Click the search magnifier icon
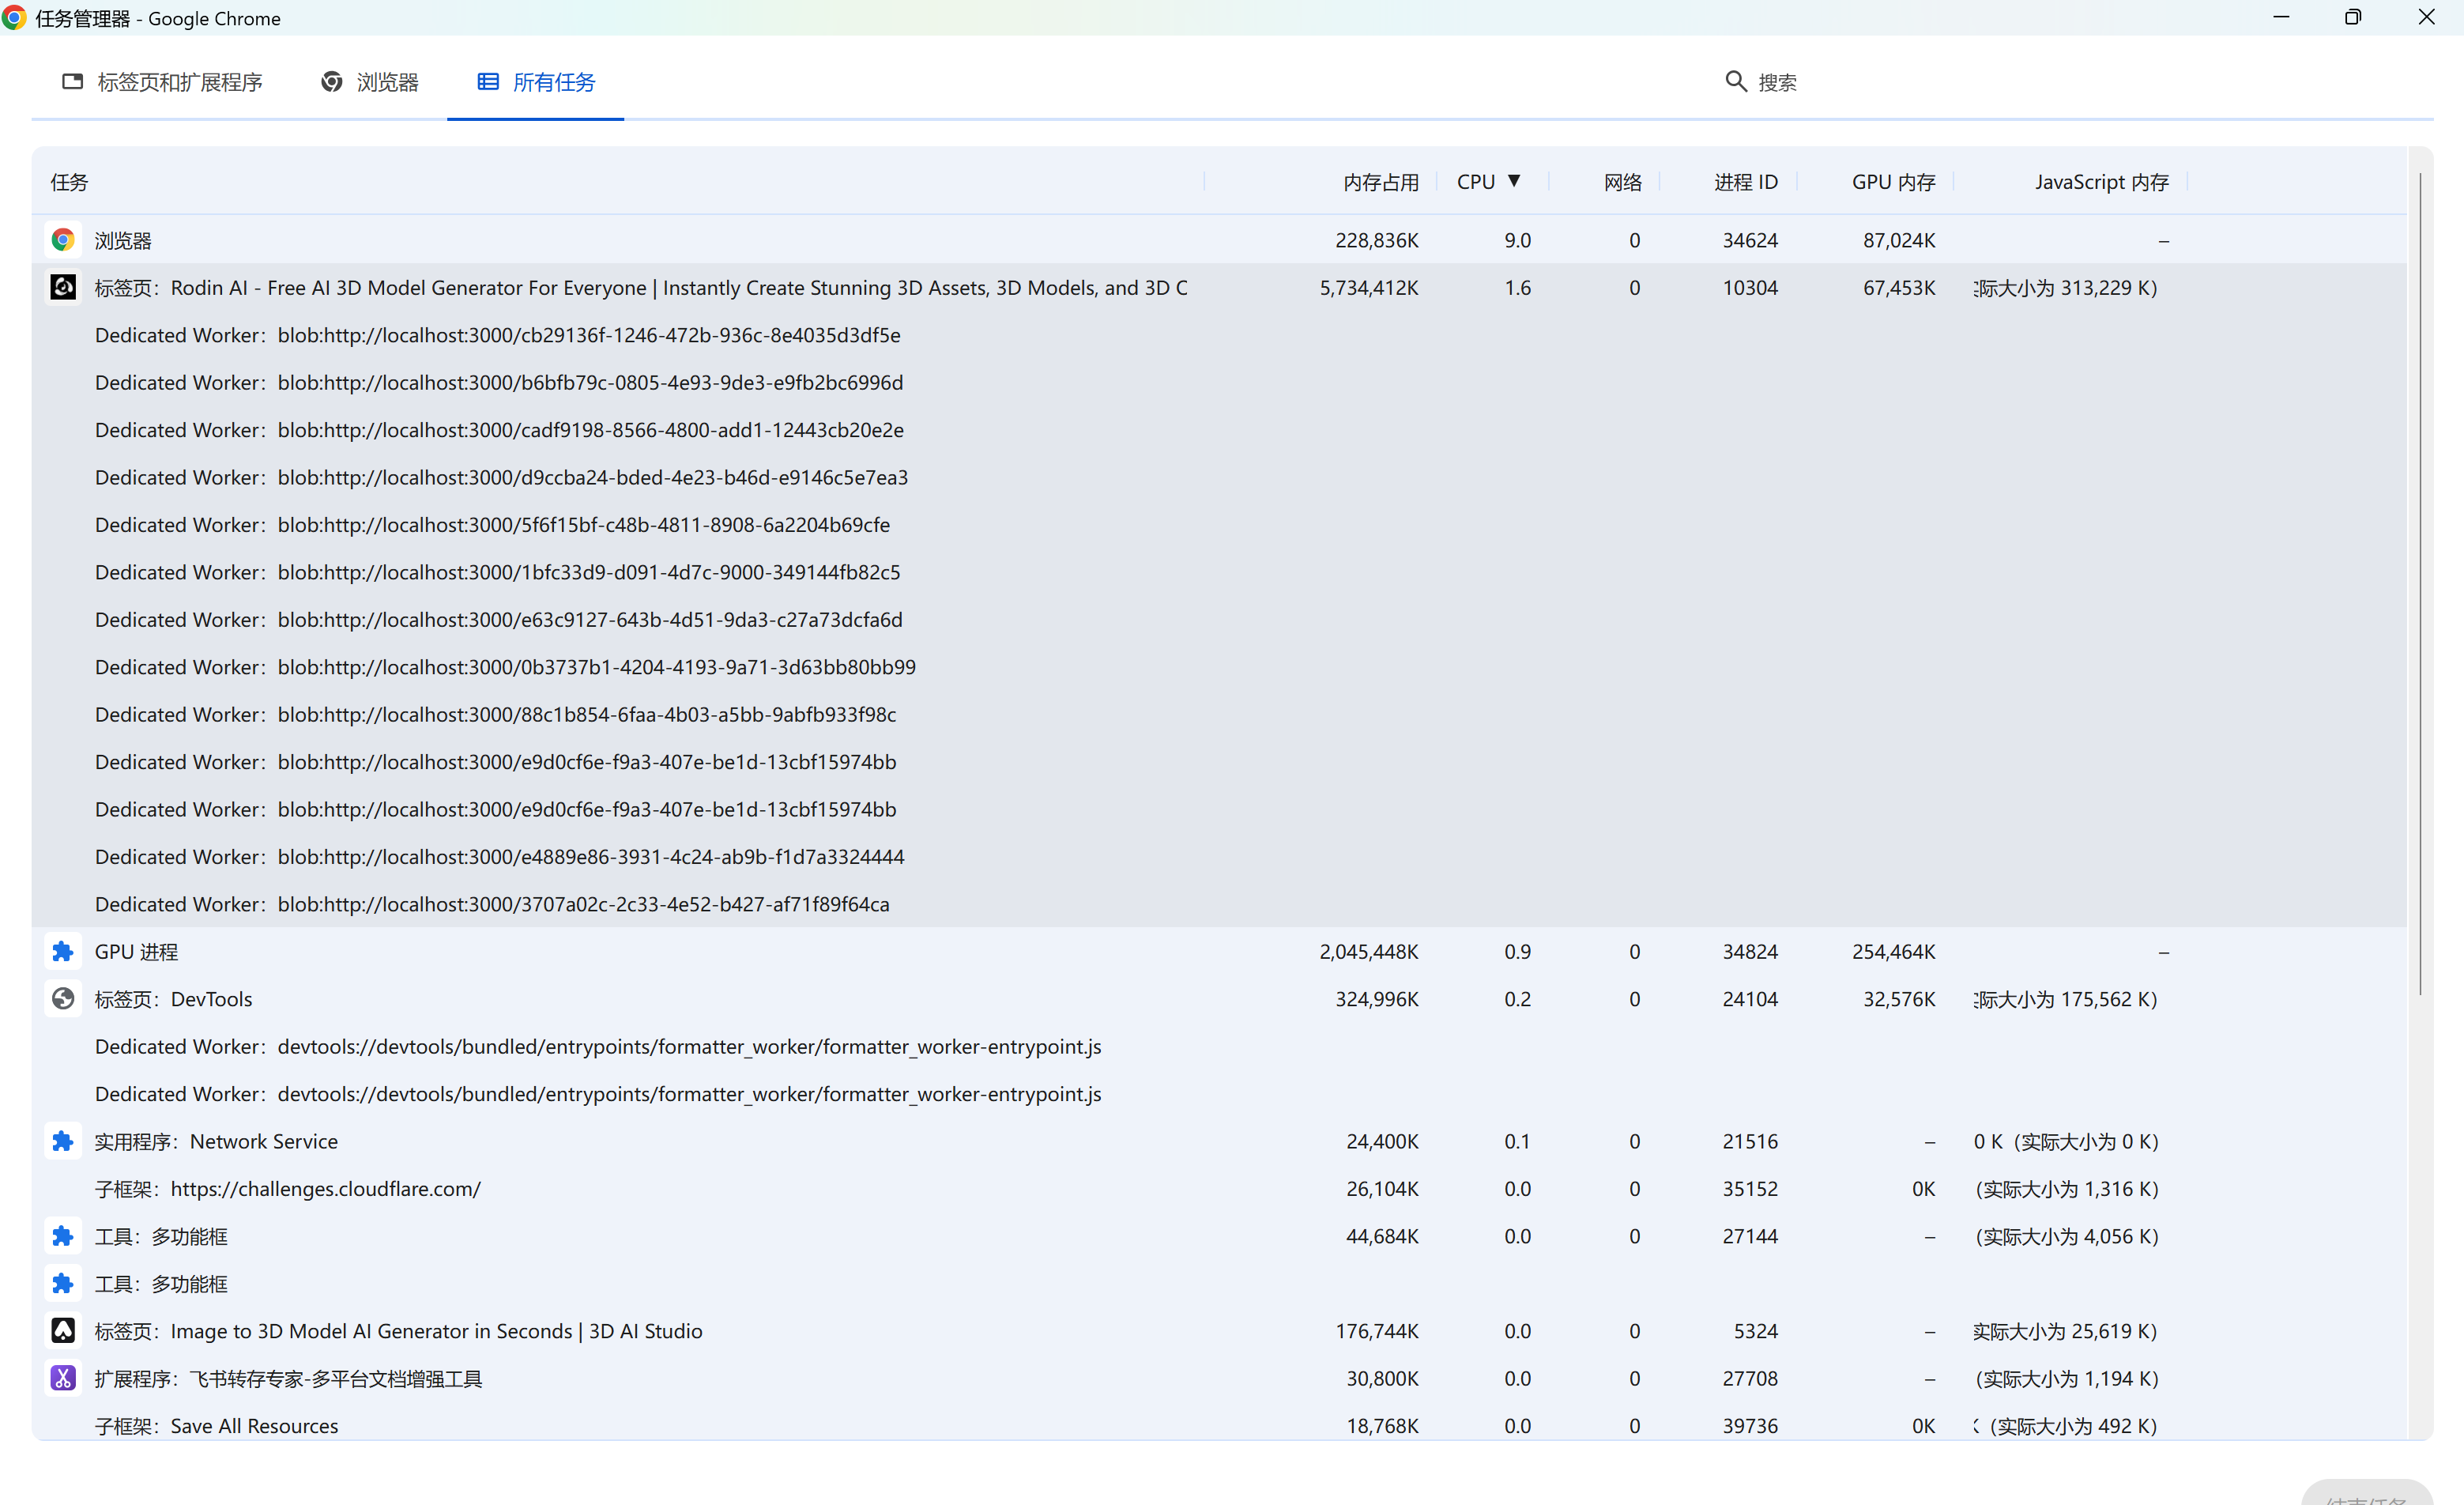The height and width of the screenshot is (1505, 2464). click(x=1735, y=82)
